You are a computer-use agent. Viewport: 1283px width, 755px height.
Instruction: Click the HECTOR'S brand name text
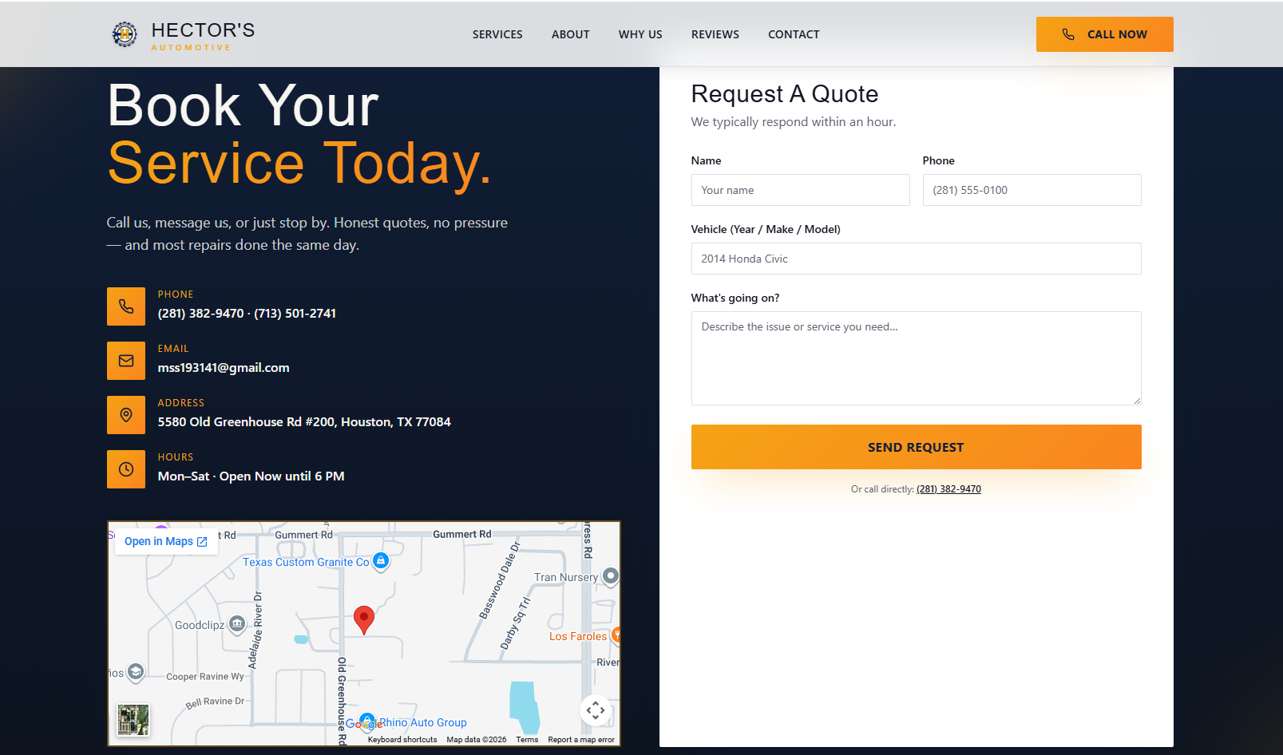pyautogui.click(x=203, y=30)
